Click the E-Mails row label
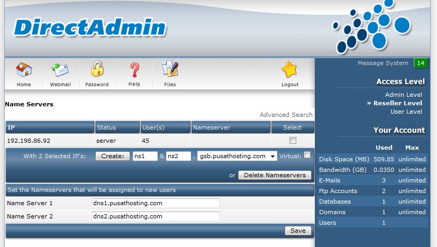This screenshot has width=437, height=247. pos(330,180)
